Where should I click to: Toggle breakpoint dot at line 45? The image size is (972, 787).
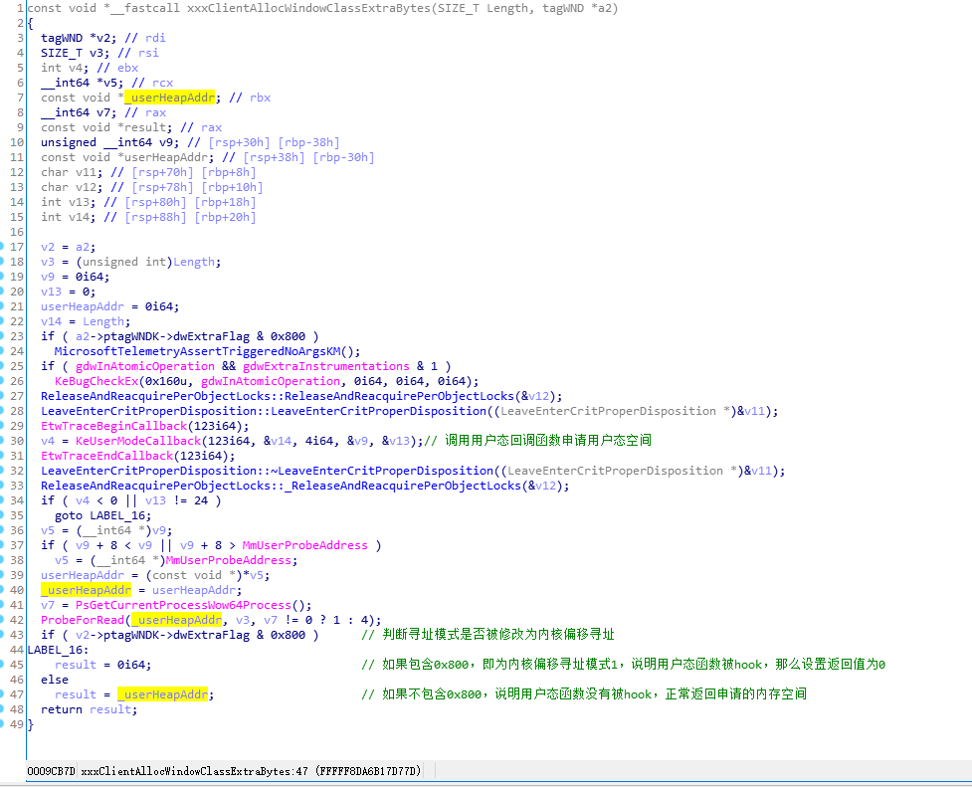(x=2, y=665)
